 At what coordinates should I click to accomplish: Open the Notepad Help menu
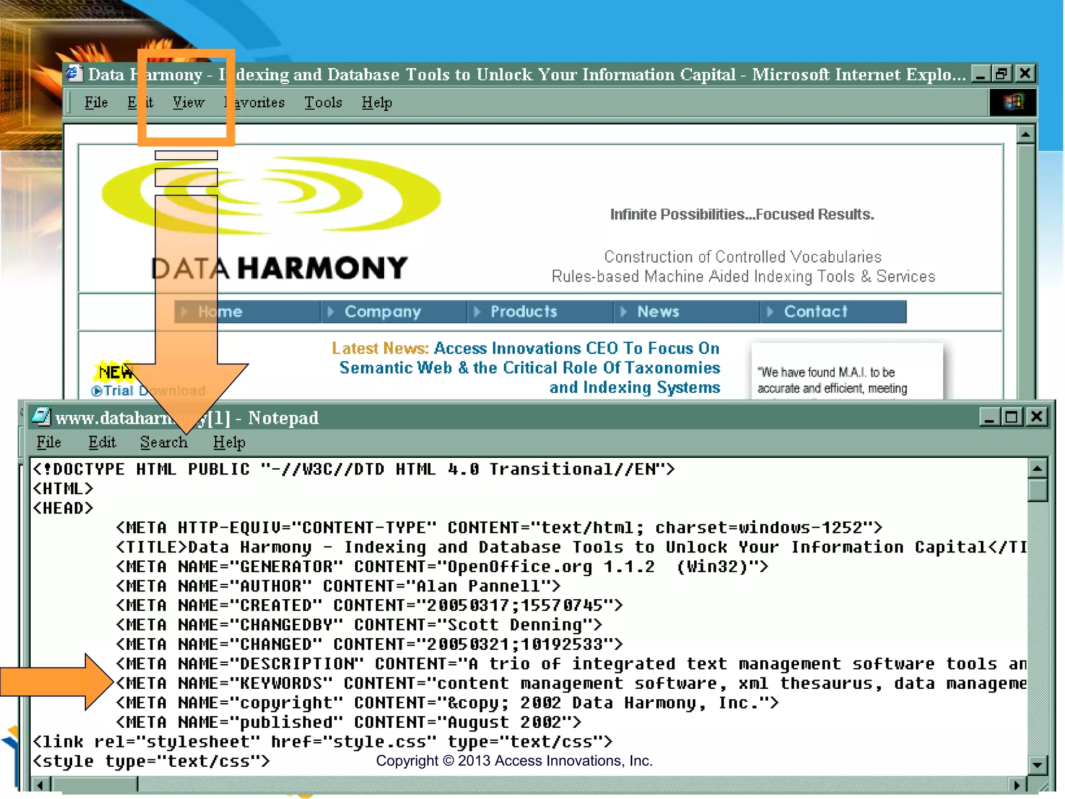pyautogui.click(x=229, y=442)
